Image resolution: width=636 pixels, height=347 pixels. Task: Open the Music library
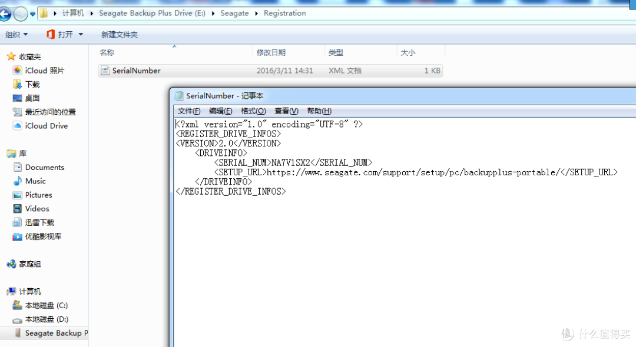click(35, 181)
